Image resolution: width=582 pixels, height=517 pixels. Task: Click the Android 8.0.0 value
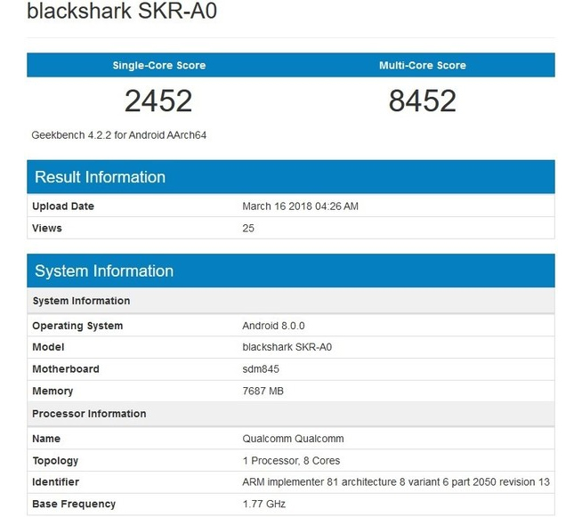click(273, 326)
